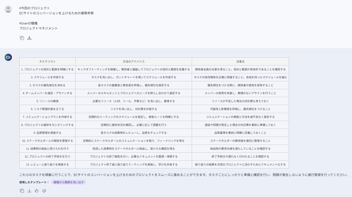
Task: Click the 方法のアドバイス column header
Action: click(x=134, y=61)
